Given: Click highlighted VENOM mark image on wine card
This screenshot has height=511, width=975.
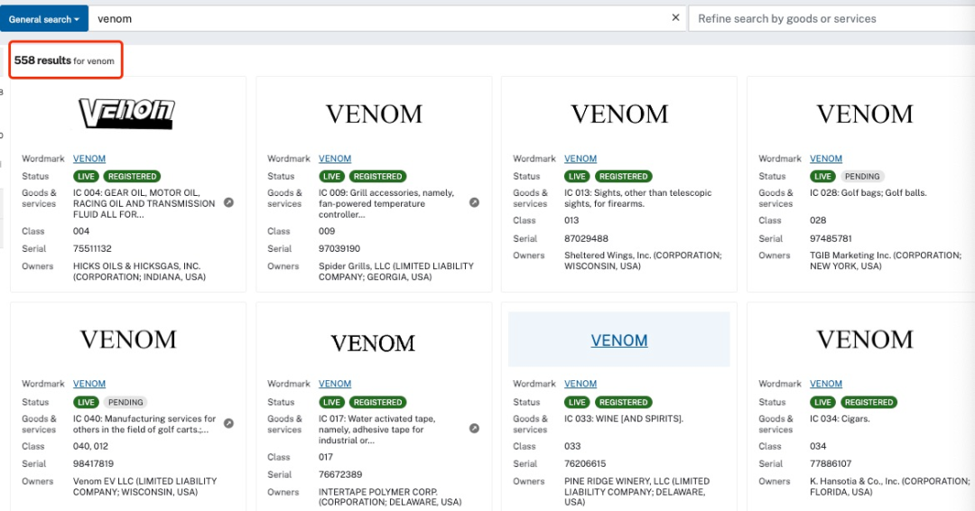Looking at the screenshot, I should coord(619,340).
